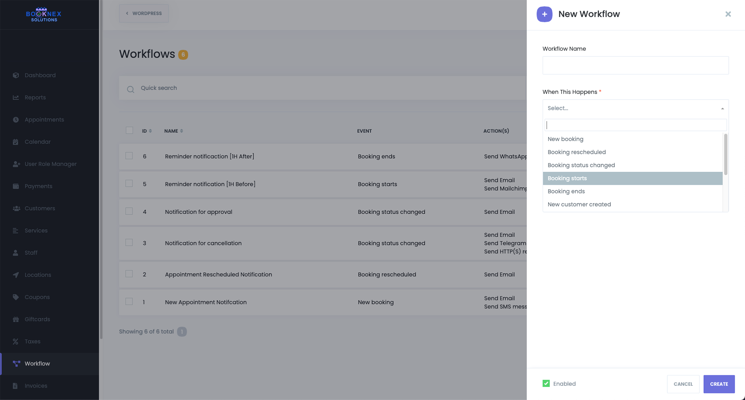The image size is (745, 400).
Task: Click the Taxes percent icon
Action: pos(16,341)
